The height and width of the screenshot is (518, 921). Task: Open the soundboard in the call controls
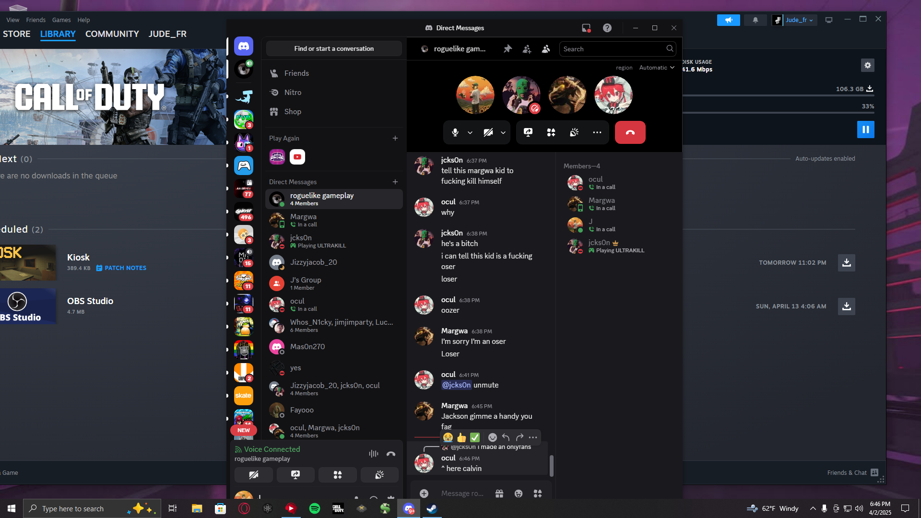click(574, 132)
